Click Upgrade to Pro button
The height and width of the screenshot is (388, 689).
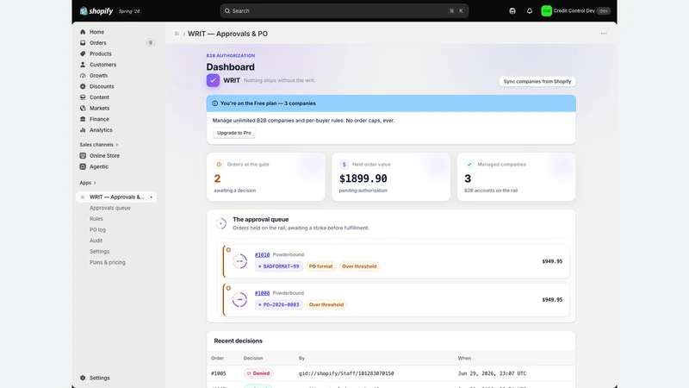(x=234, y=133)
